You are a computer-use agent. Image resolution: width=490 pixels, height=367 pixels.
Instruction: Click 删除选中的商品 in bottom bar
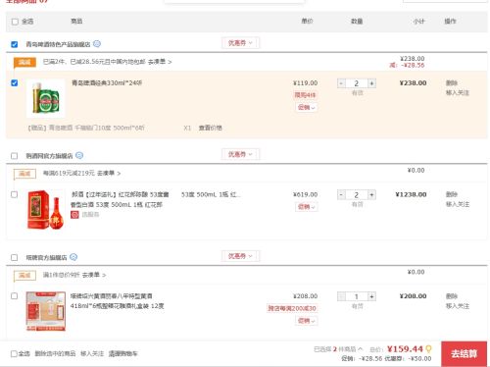point(55,353)
